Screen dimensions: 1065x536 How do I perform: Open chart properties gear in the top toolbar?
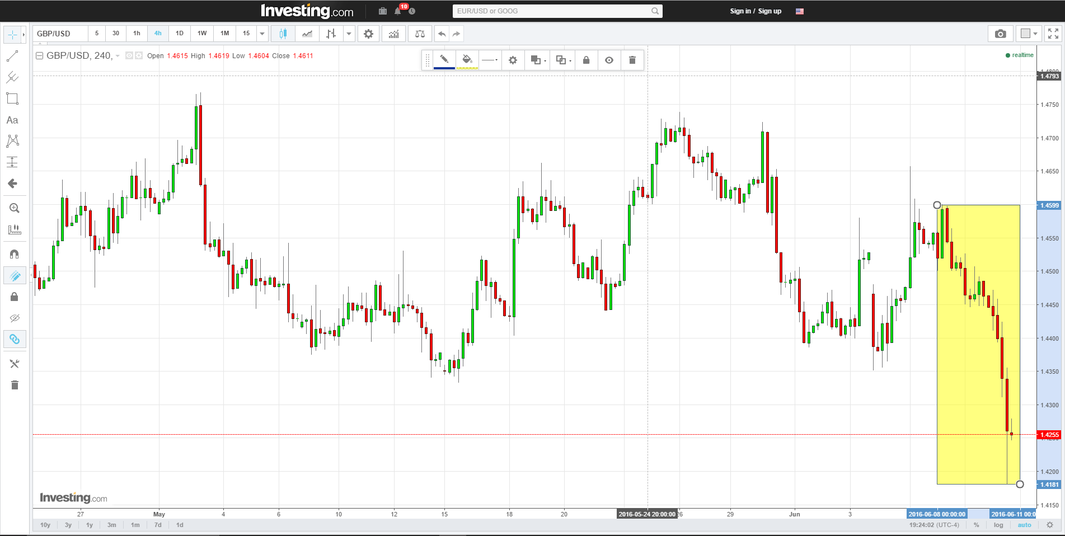[x=368, y=34]
